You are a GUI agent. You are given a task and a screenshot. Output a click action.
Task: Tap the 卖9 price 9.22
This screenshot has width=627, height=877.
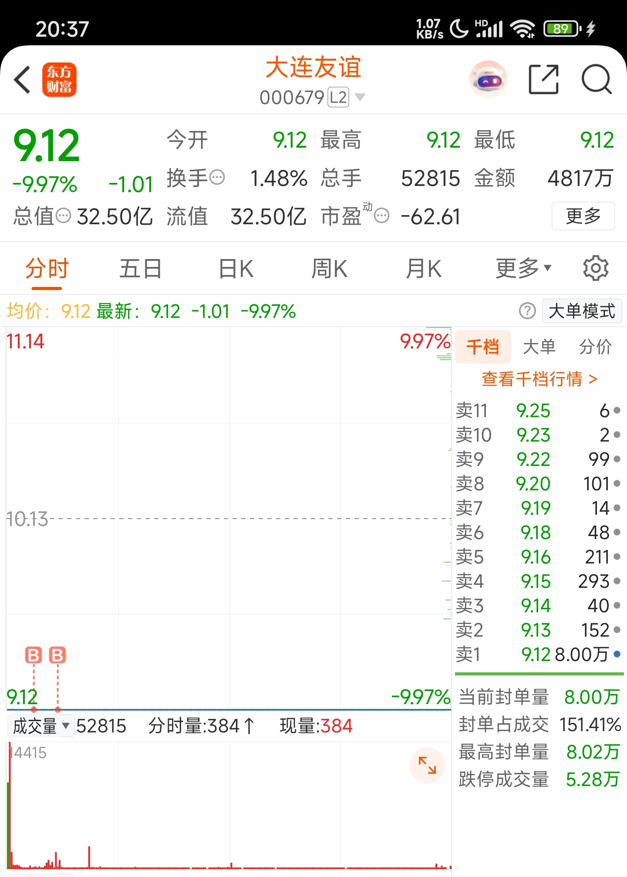533,459
